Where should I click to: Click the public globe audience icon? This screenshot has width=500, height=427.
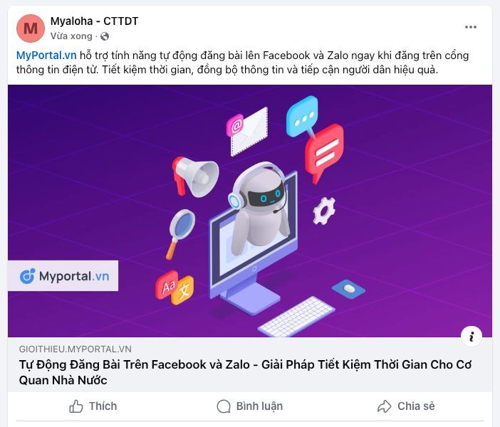pos(105,36)
